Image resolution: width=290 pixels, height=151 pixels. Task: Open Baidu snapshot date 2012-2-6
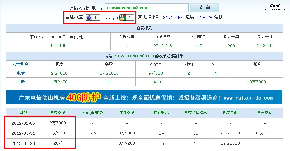163,46
